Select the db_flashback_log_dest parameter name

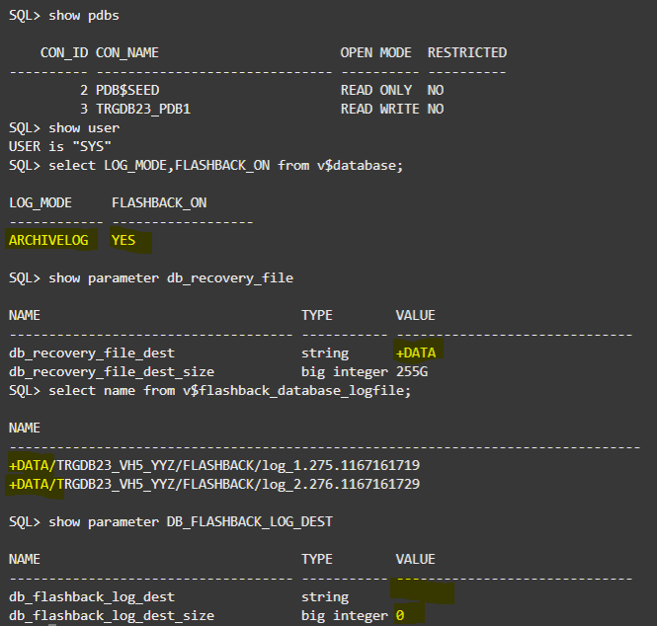(x=92, y=596)
